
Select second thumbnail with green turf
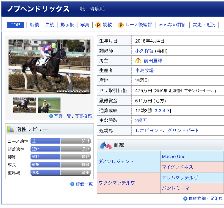click(49, 105)
